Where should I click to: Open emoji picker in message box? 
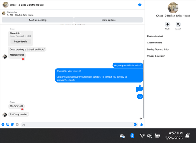pyautogui.click(x=135, y=125)
